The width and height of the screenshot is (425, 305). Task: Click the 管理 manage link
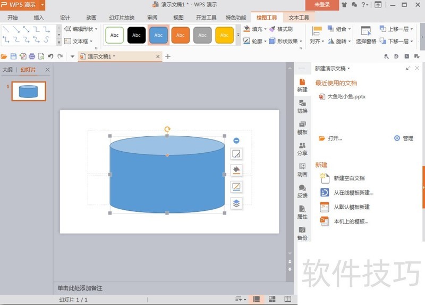404,138
